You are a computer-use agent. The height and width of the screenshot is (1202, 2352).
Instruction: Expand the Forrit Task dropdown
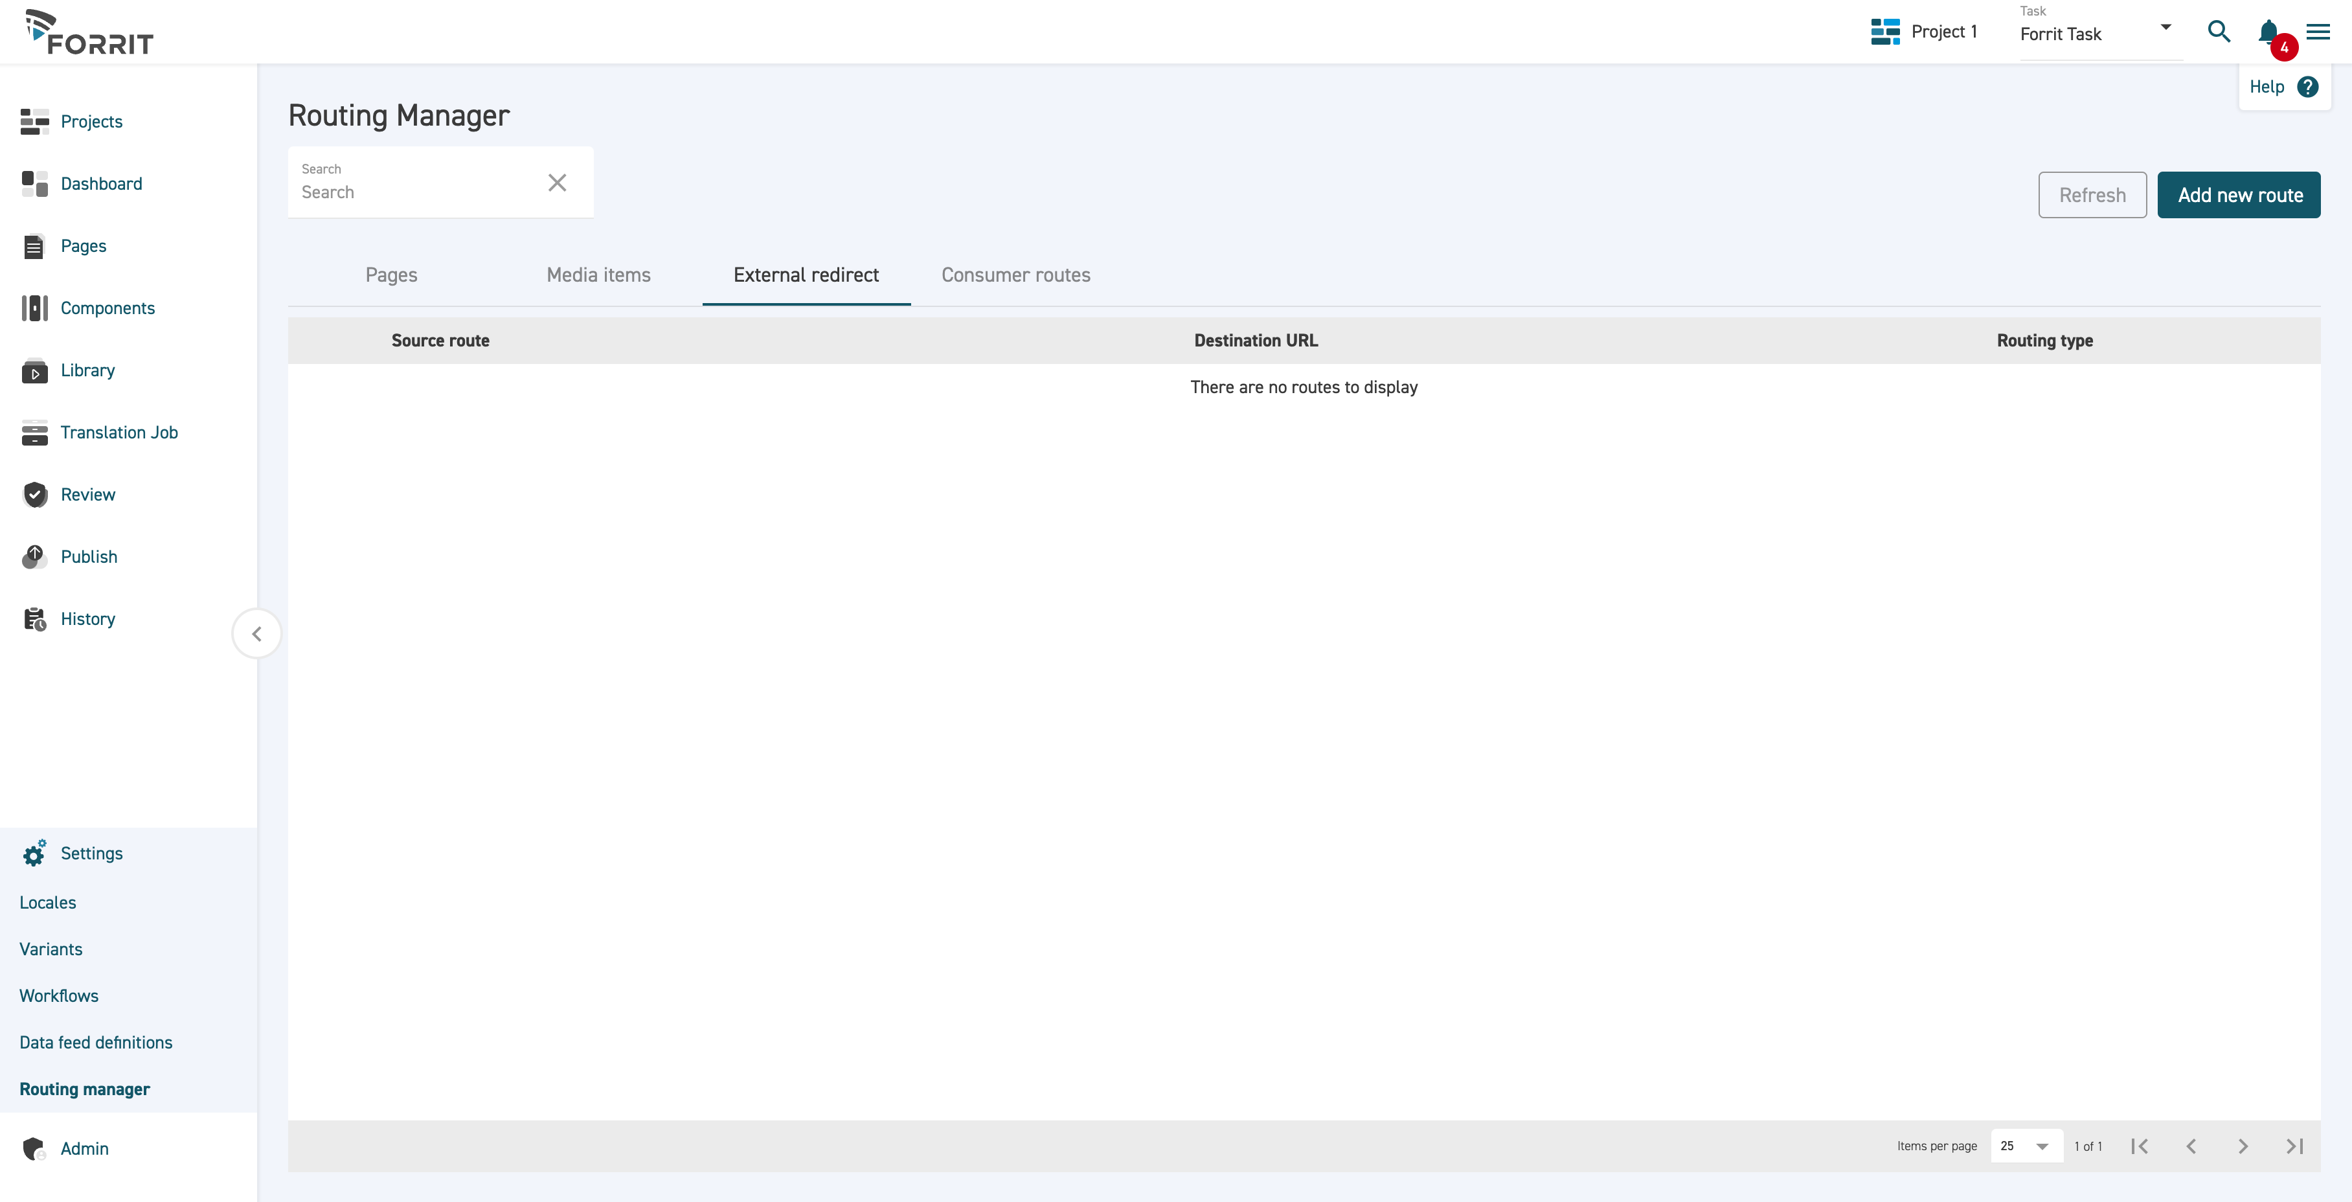[x=2165, y=27]
